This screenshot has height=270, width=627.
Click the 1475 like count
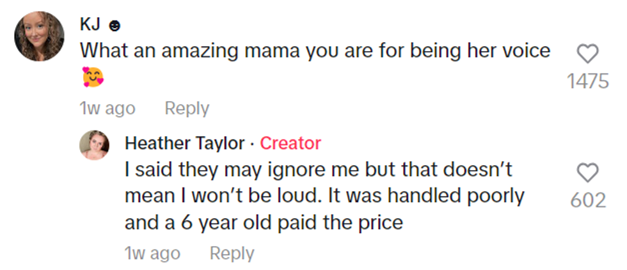tap(587, 81)
